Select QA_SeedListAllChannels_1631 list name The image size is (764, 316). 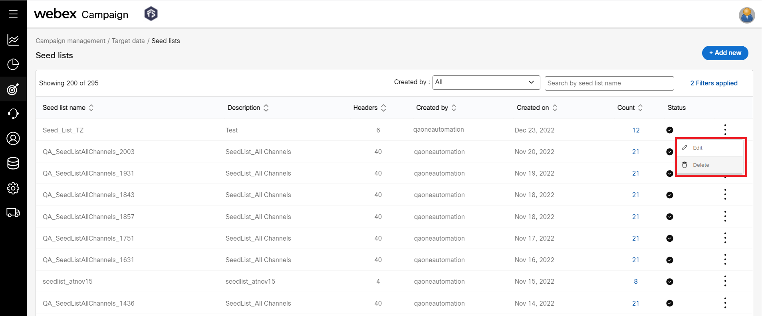coord(88,260)
